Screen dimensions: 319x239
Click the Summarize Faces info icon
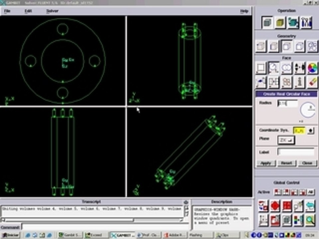(x=299, y=82)
